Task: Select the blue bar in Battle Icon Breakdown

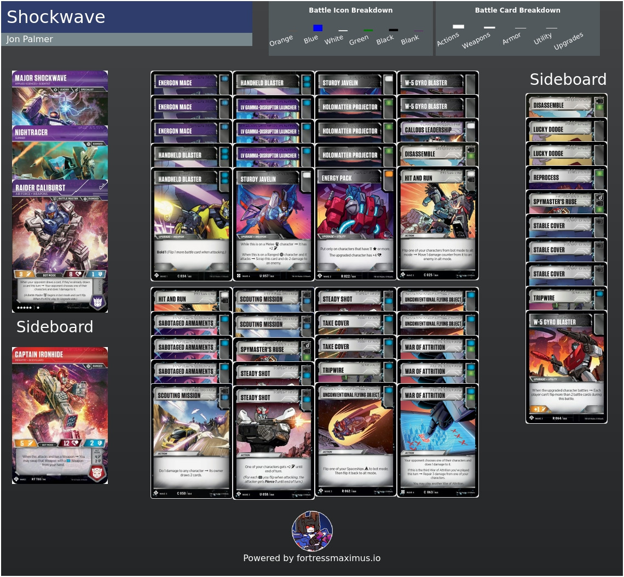Action: point(317,27)
